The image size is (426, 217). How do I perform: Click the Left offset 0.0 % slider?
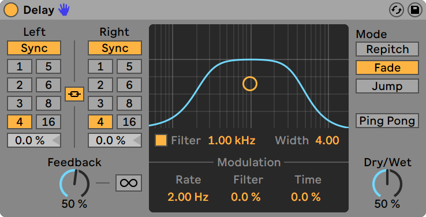pyautogui.click(x=34, y=140)
